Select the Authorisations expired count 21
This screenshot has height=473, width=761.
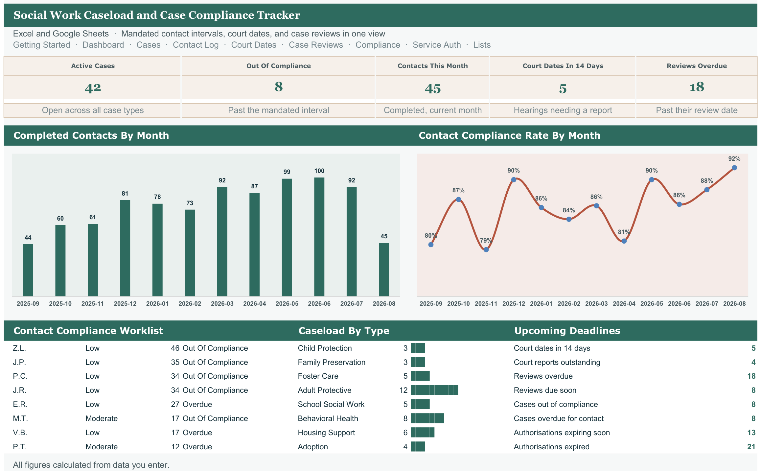click(751, 447)
